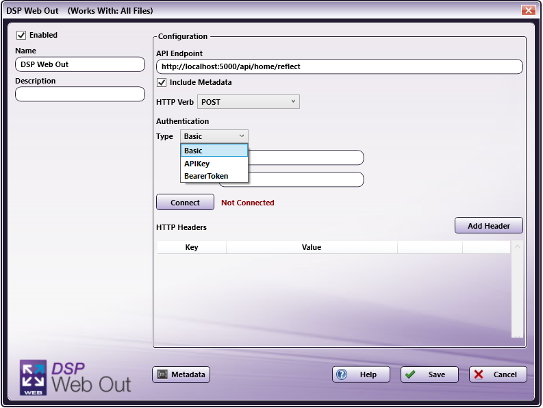
Task: Click the red X cancel icon
Action: click(x=479, y=374)
